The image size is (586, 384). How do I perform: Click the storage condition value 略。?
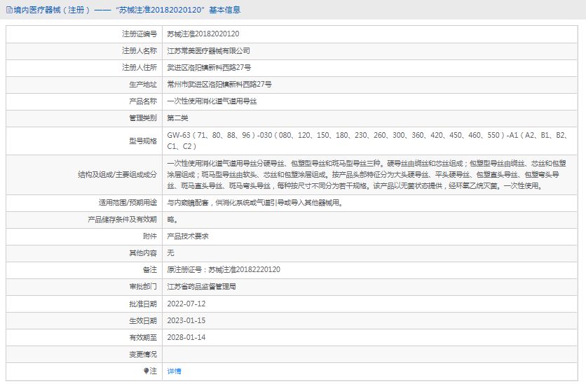click(172, 220)
